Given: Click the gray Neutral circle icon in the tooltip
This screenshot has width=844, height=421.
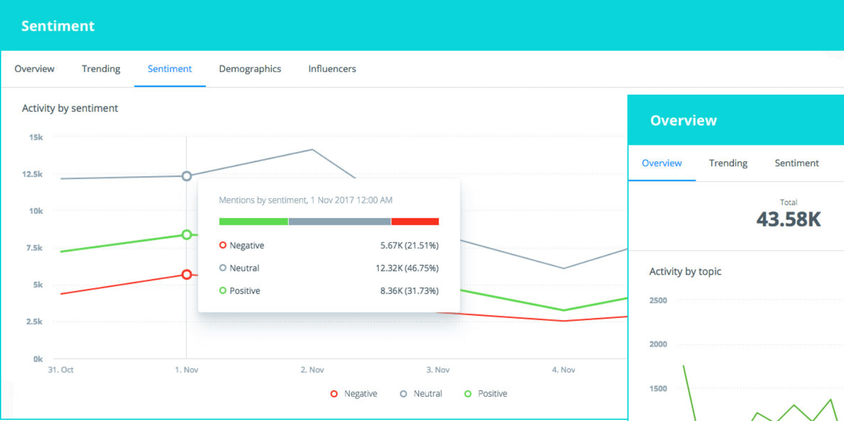Looking at the screenshot, I should pyautogui.click(x=224, y=268).
